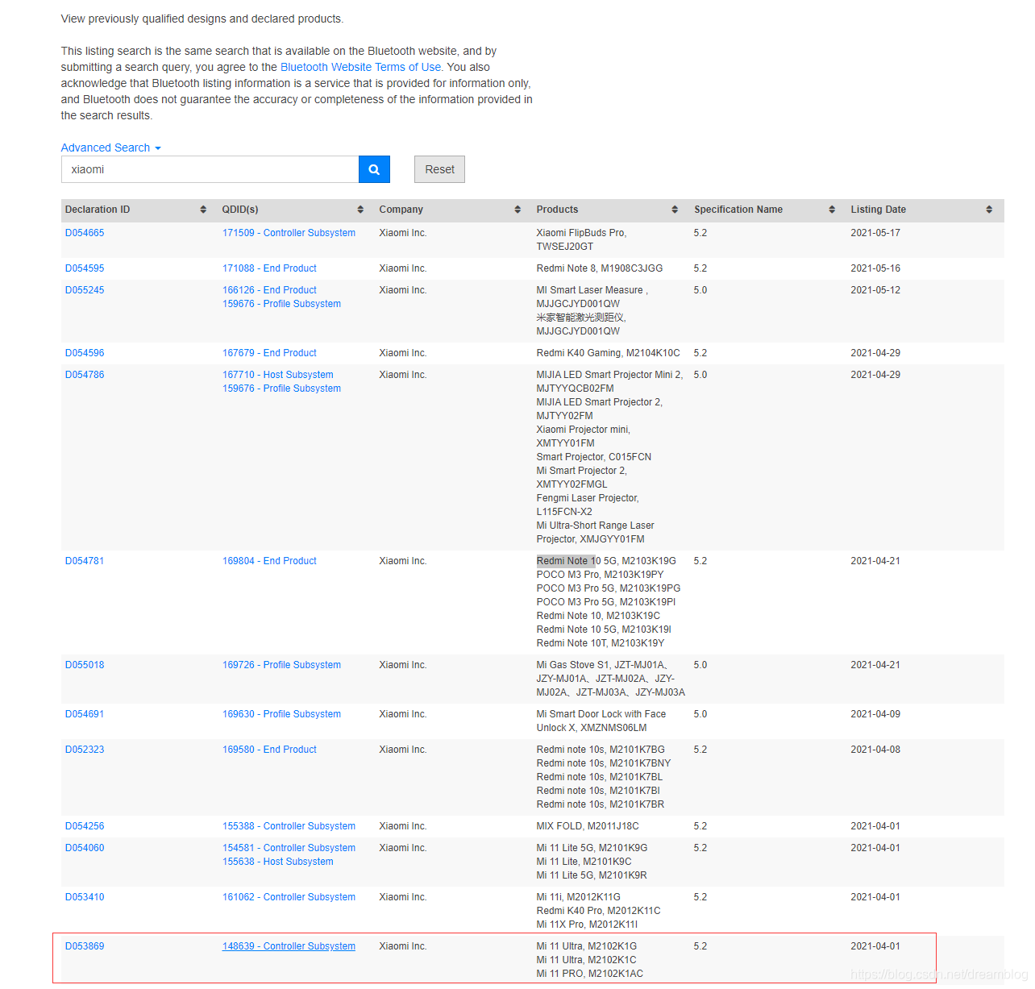Click listing date 2021-04-09
Image resolution: width=1035 pixels, height=989 pixels.
pyautogui.click(x=875, y=714)
